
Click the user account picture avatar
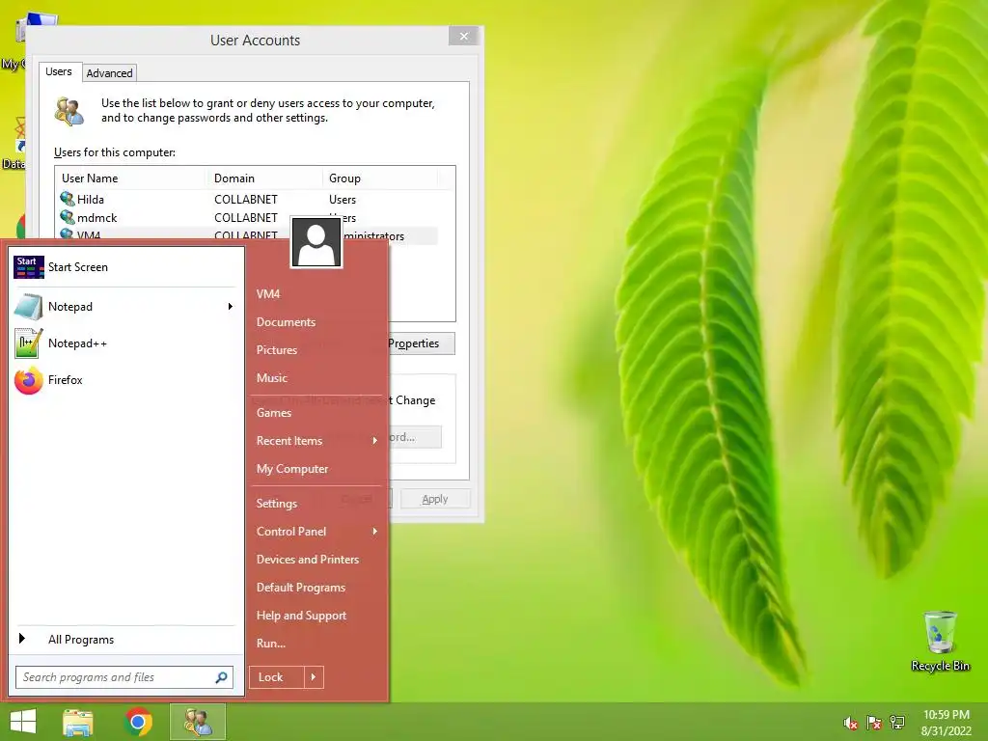tap(316, 242)
